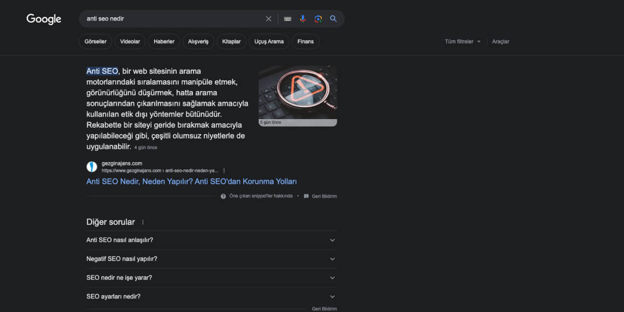The height and width of the screenshot is (312, 624).
Task: Click the Google logo
Action: pos(44,19)
